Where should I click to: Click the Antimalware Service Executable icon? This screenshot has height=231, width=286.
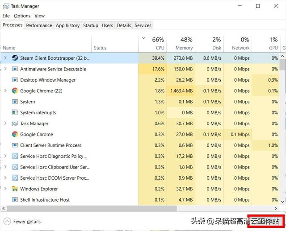[15, 69]
